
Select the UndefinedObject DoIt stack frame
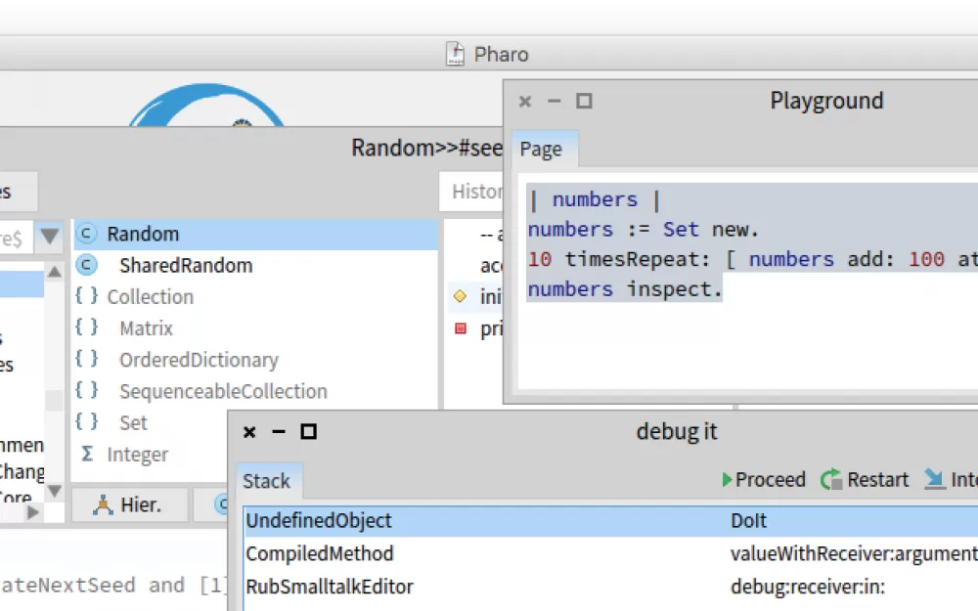pos(610,521)
